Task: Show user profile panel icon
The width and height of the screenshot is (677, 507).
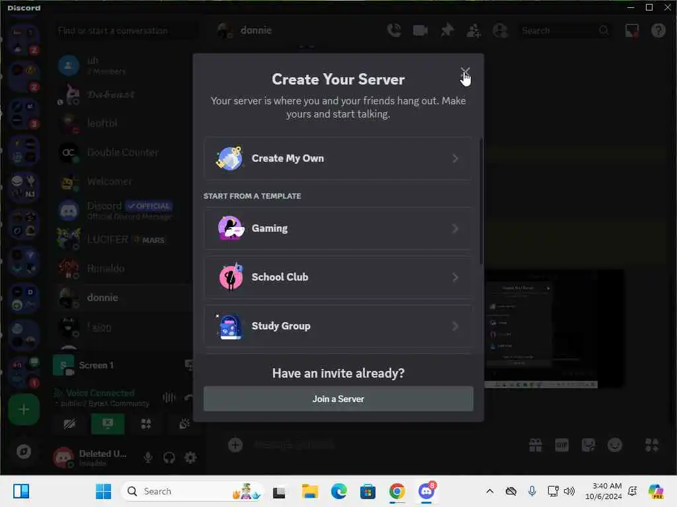Action: 500,30
